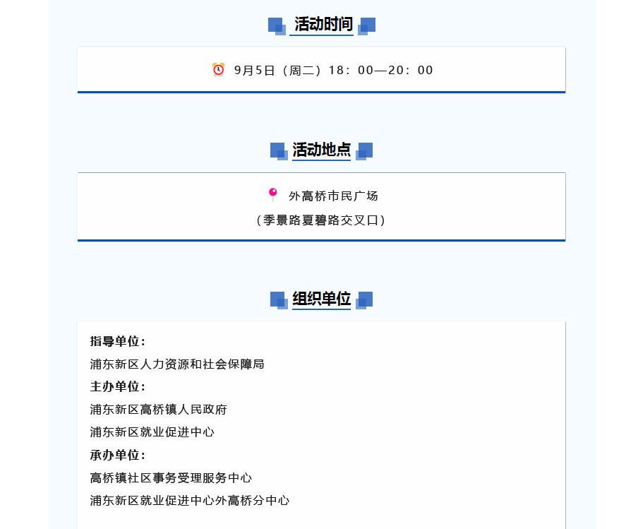Click the 指导单位 label
This screenshot has width=638, height=529.
[117, 342]
